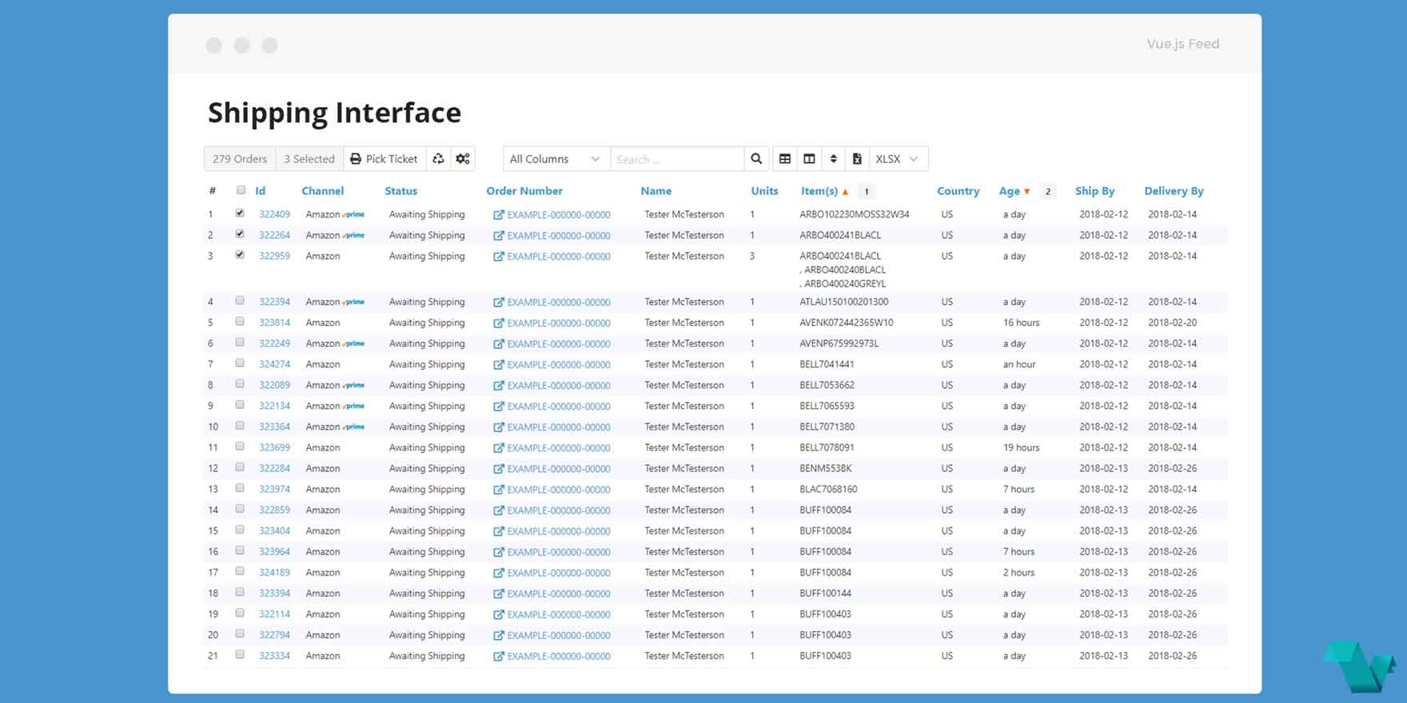
Task: Click the magnifying glass search icon
Action: 756,159
